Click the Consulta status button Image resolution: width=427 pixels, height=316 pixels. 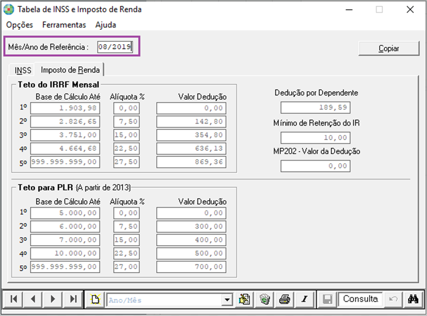click(360, 299)
